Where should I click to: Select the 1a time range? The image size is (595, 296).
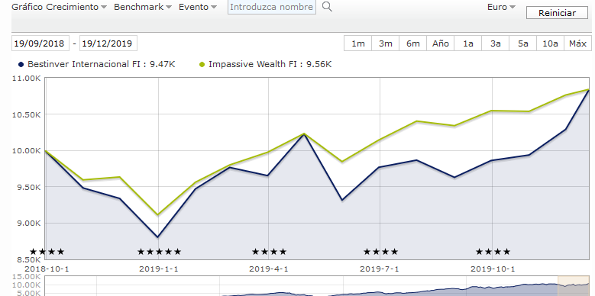pyautogui.click(x=468, y=43)
